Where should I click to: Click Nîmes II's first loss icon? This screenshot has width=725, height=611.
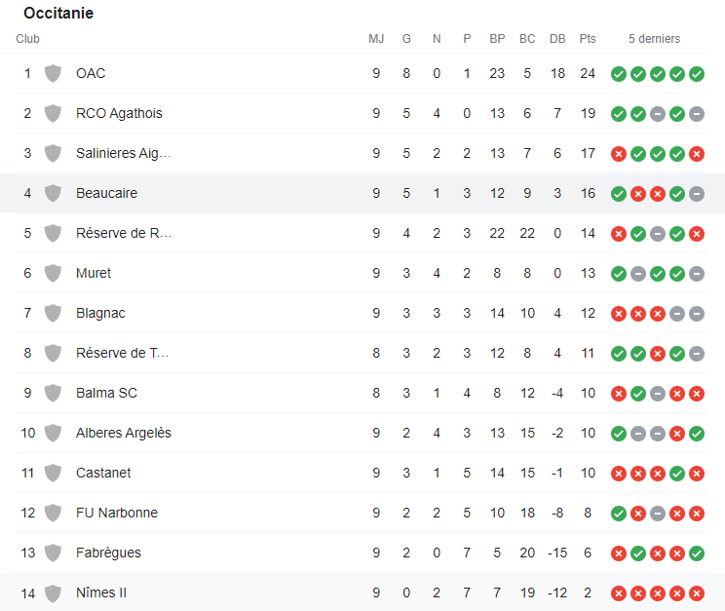click(619, 593)
